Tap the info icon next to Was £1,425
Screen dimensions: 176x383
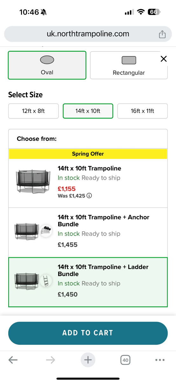tap(89, 196)
